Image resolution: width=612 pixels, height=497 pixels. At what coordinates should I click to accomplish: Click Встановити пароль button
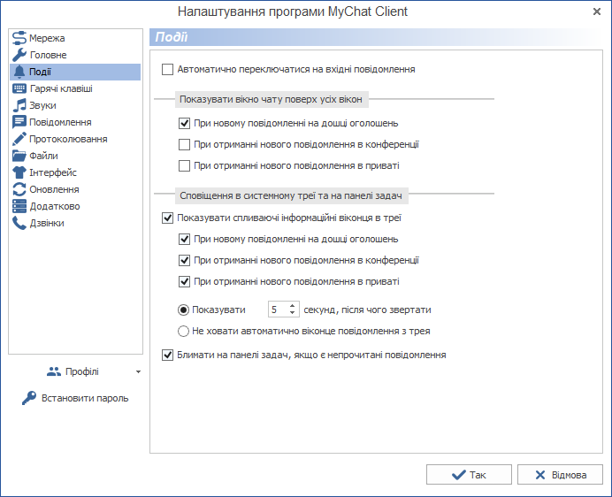pyautogui.click(x=75, y=398)
